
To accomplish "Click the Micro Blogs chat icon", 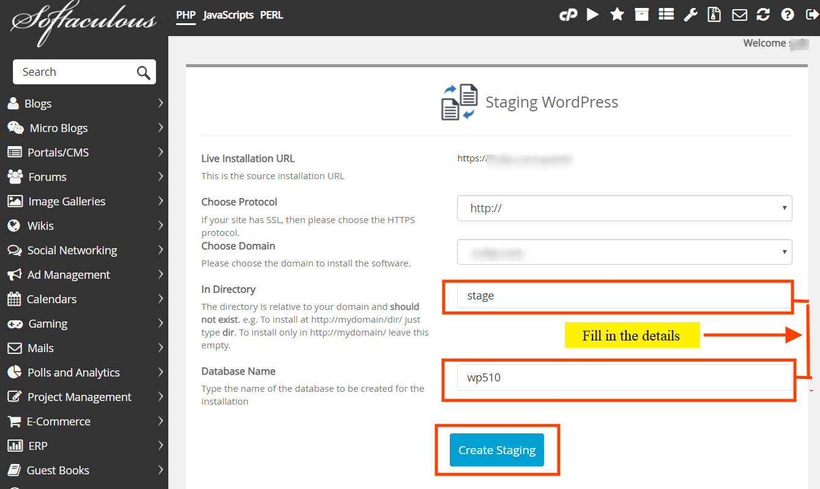I will [x=16, y=128].
